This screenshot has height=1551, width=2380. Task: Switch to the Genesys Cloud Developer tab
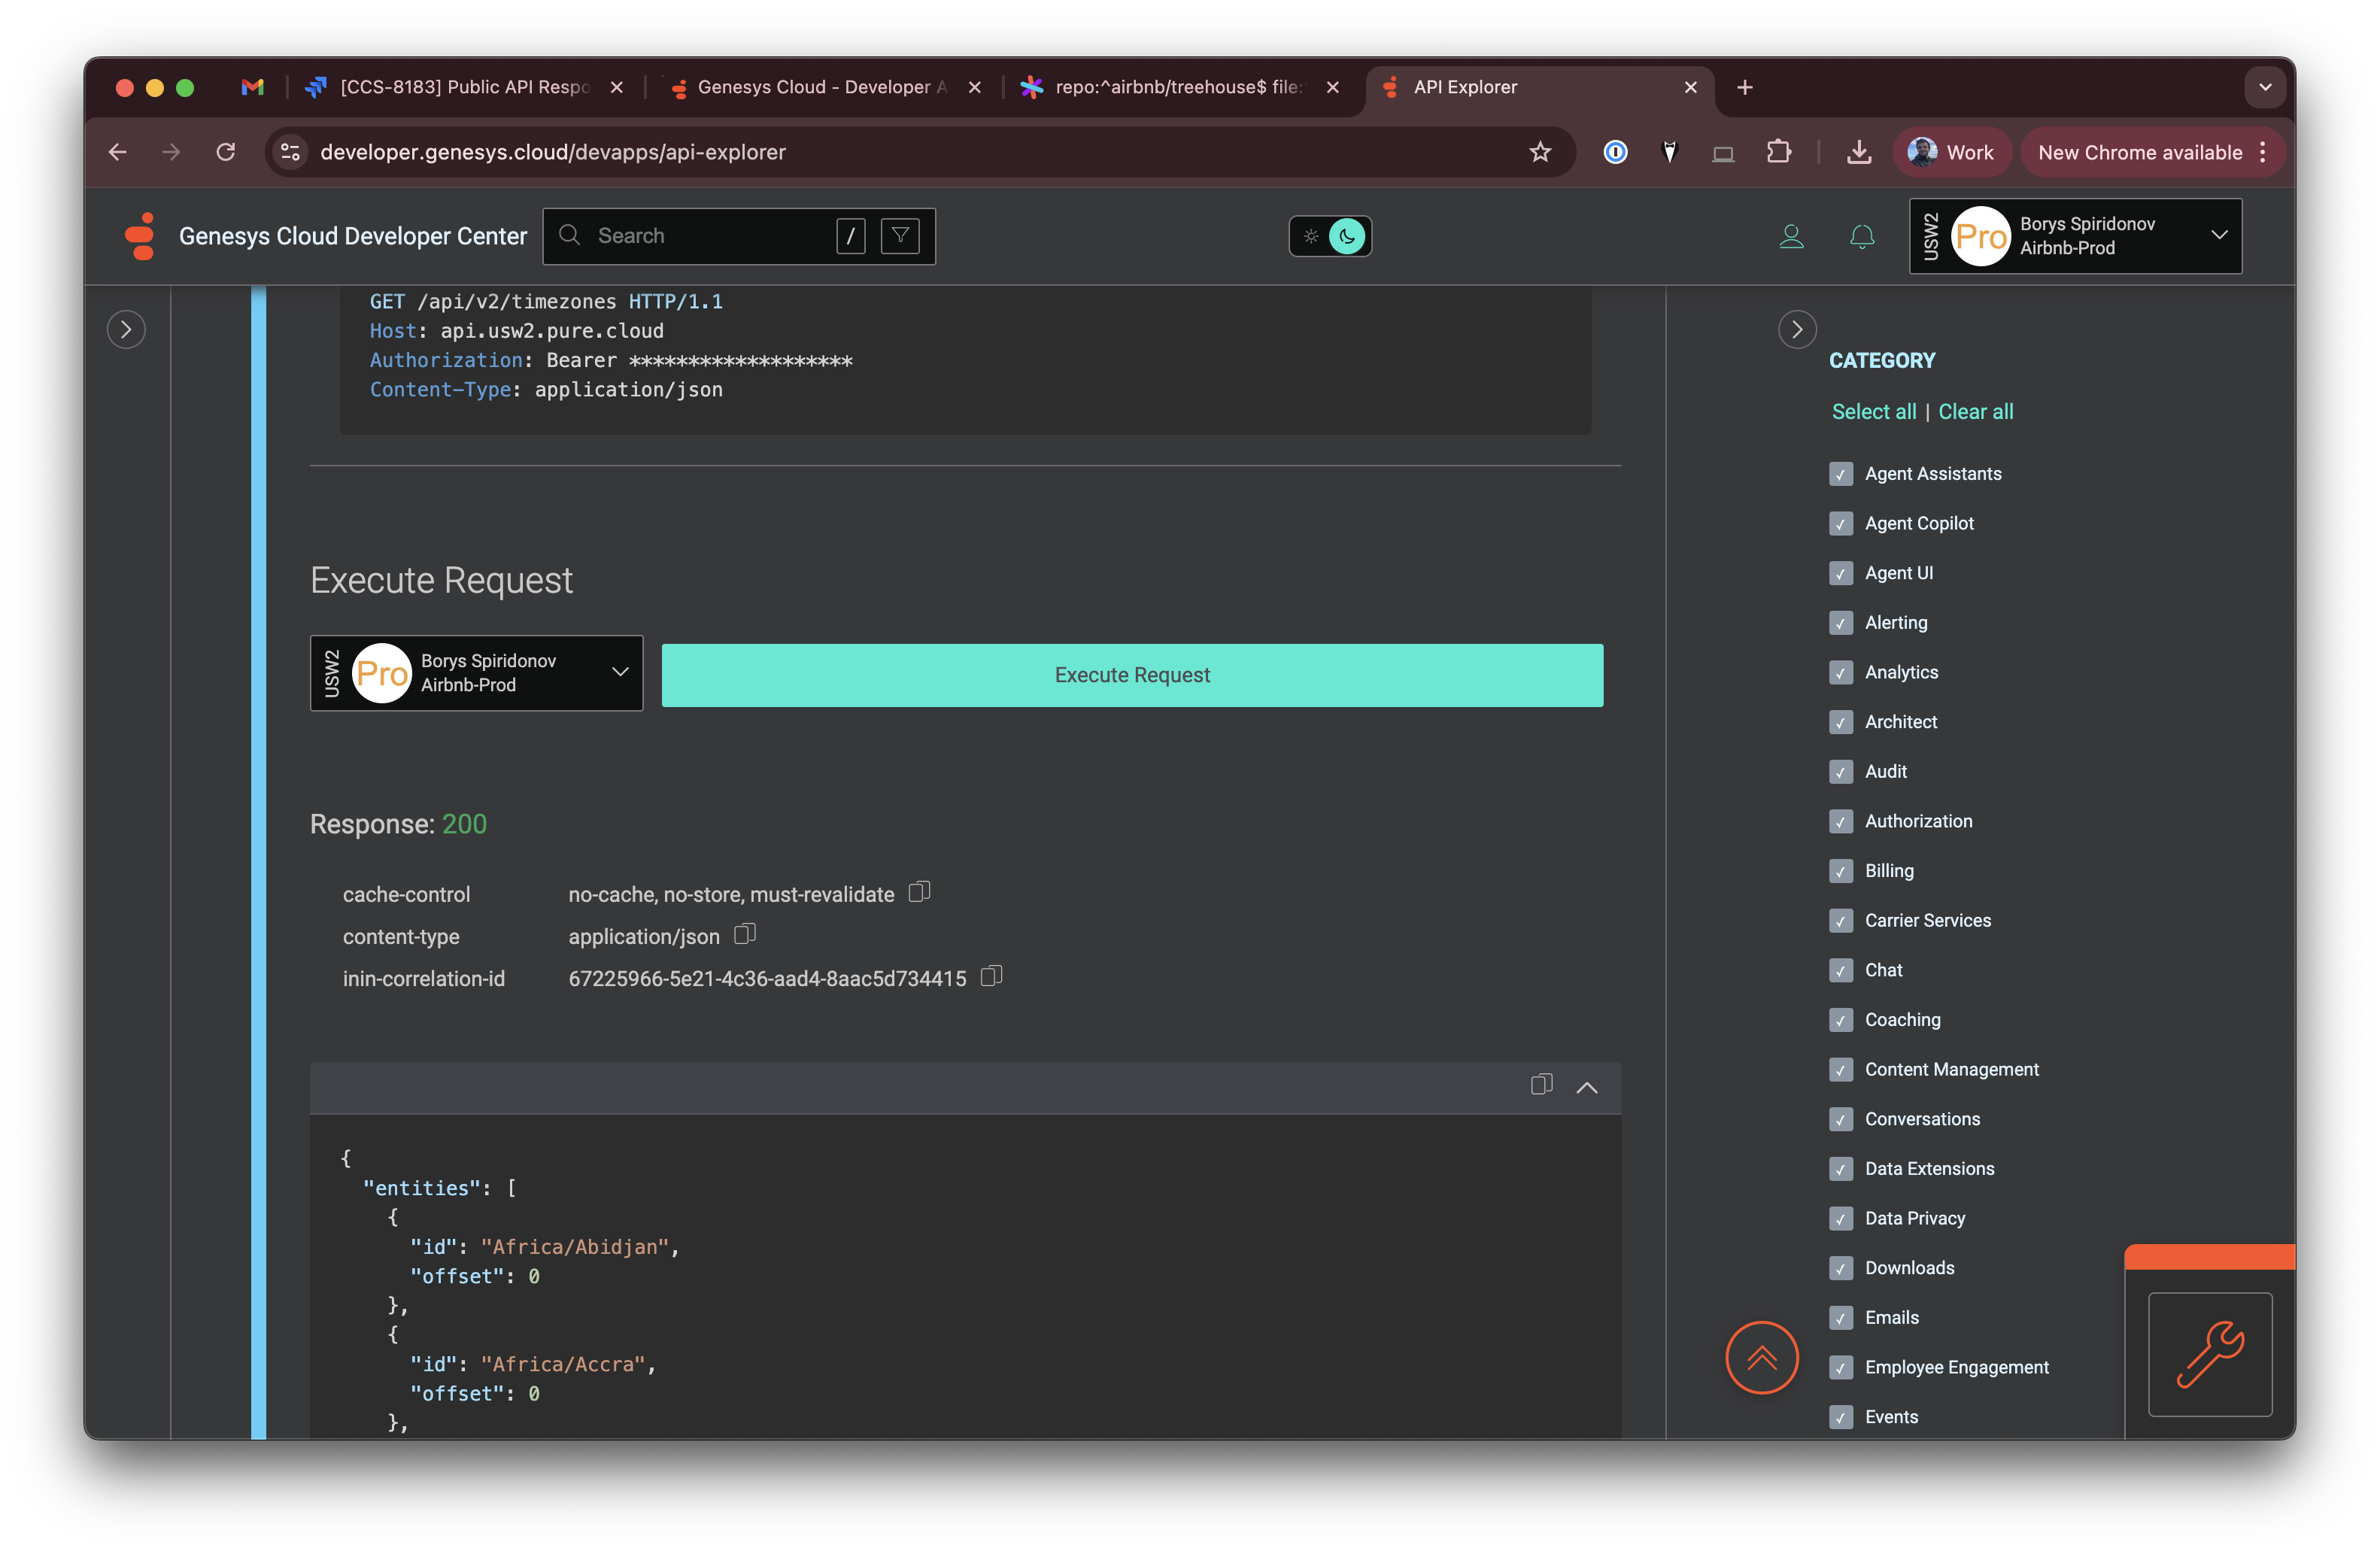pyautogui.click(x=820, y=88)
